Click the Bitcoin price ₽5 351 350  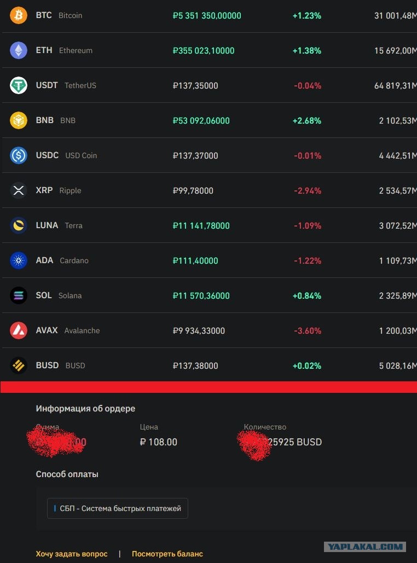(x=207, y=15)
